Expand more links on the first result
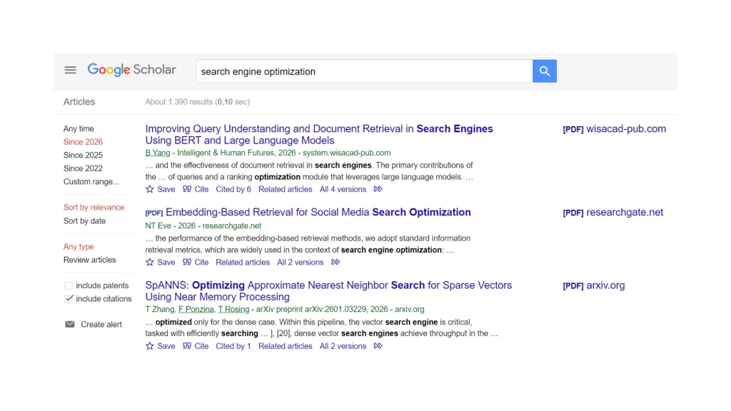The width and height of the screenshot is (731, 411). coord(378,189)
